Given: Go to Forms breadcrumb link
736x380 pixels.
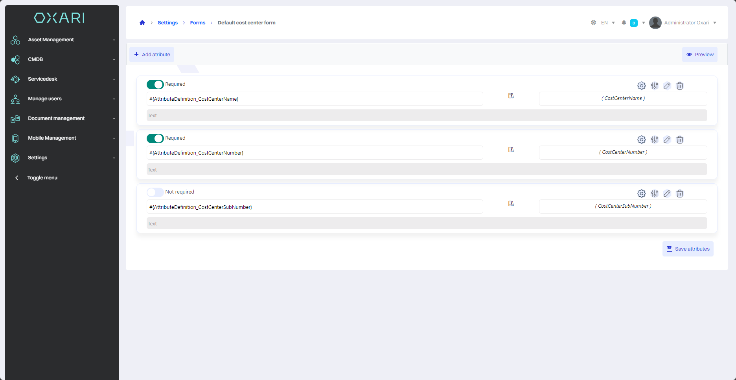Looking at the screenshot, I should (197, 23).
